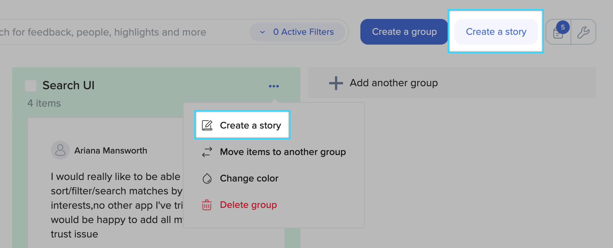The height and width of the screenshot is (248, 613).
Task: Click the red trash icon for Delete group
Action: 207,205
